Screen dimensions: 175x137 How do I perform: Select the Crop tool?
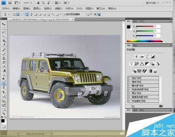pos(4,41)
